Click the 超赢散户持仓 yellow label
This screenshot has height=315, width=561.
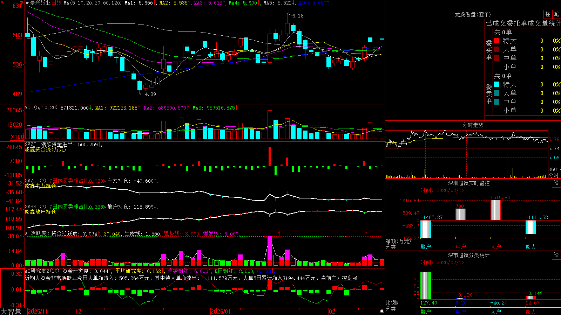(40, 212)
